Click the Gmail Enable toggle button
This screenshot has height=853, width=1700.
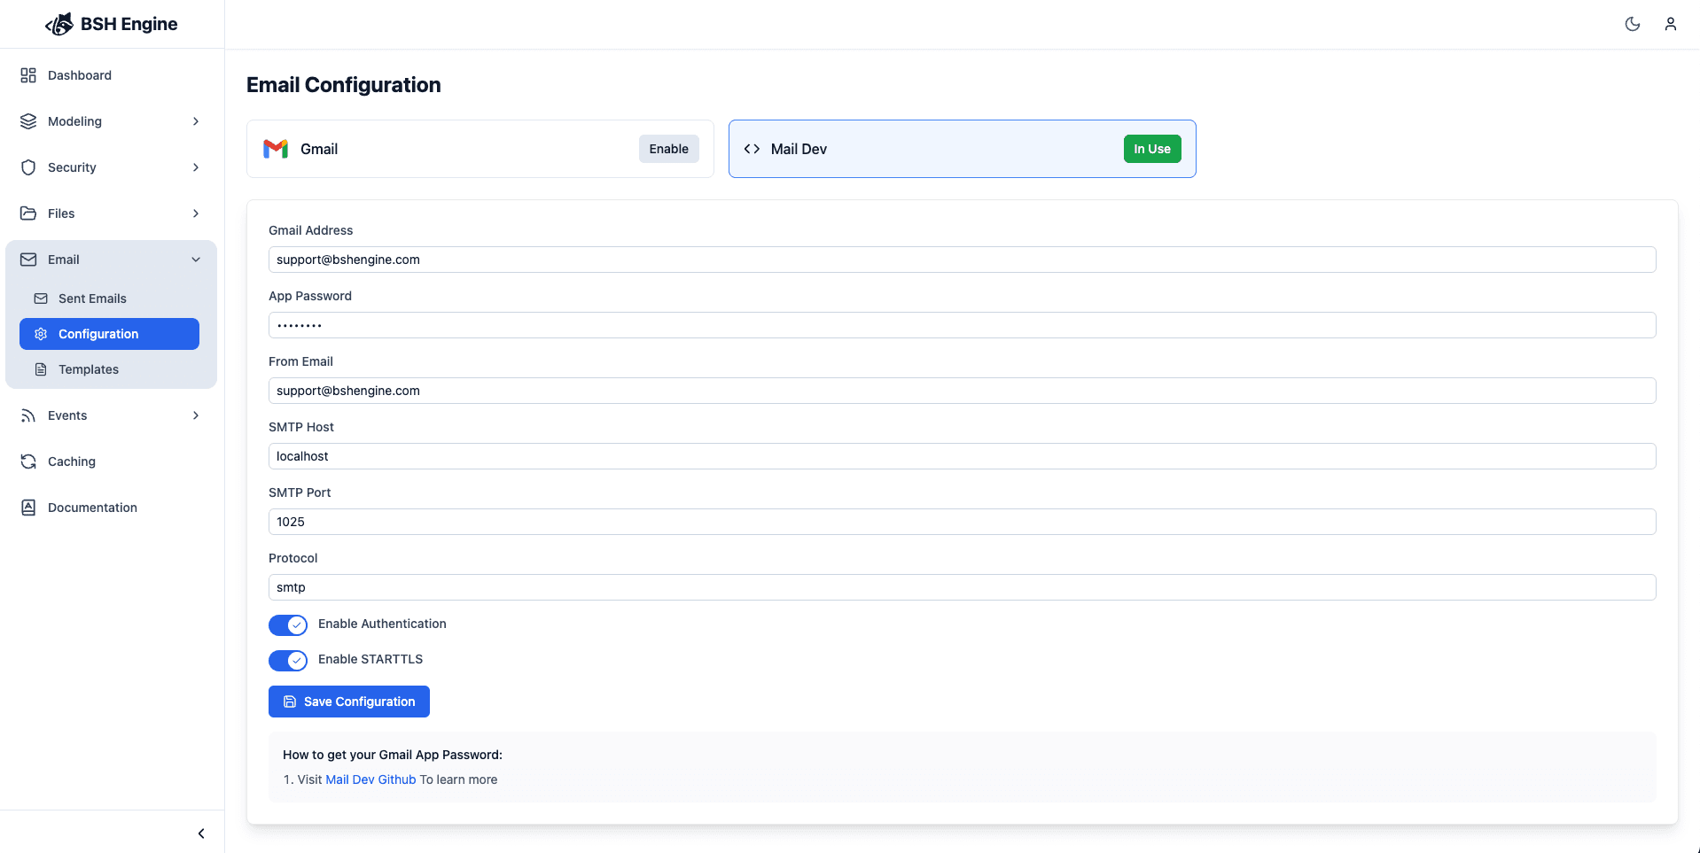click(668, 149)
